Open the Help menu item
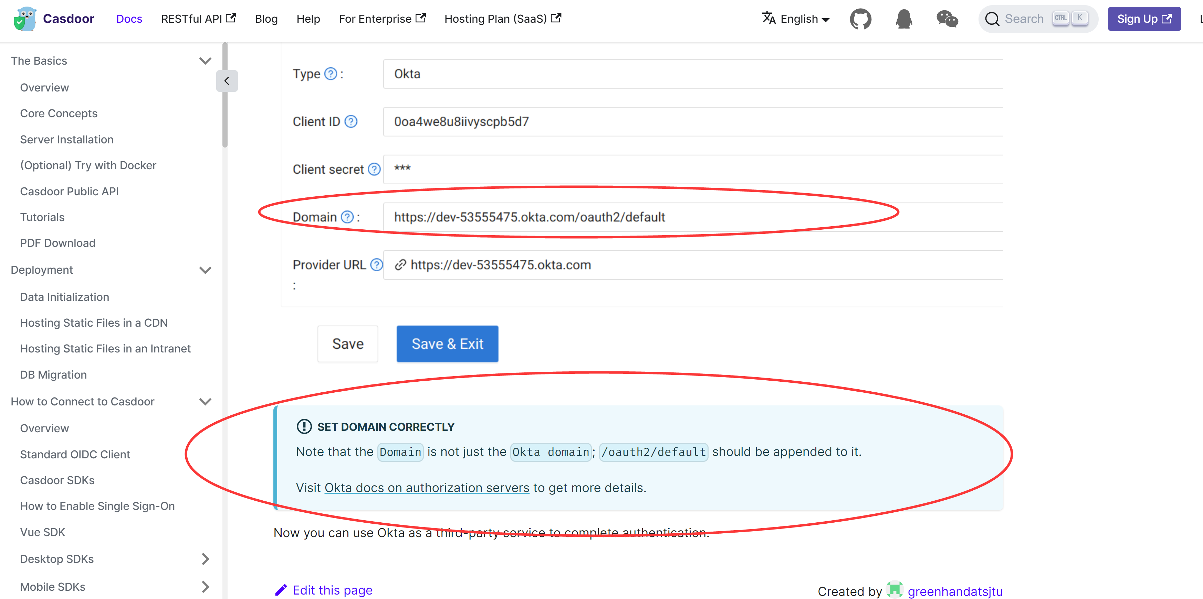 click(x=308, y=19)
